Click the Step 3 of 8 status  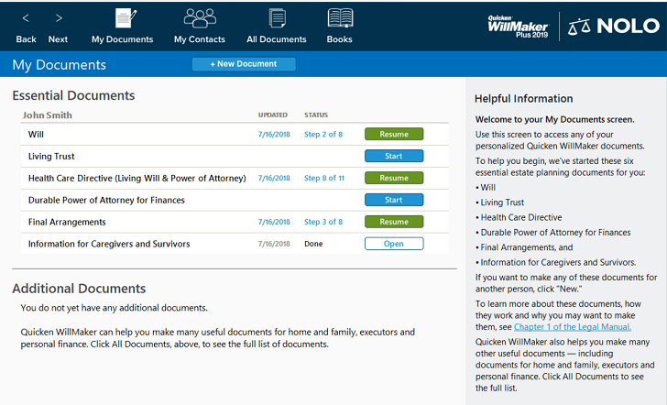(323, 223)
